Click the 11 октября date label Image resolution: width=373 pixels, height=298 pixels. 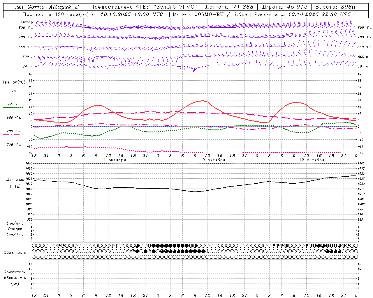coord(113,160)
